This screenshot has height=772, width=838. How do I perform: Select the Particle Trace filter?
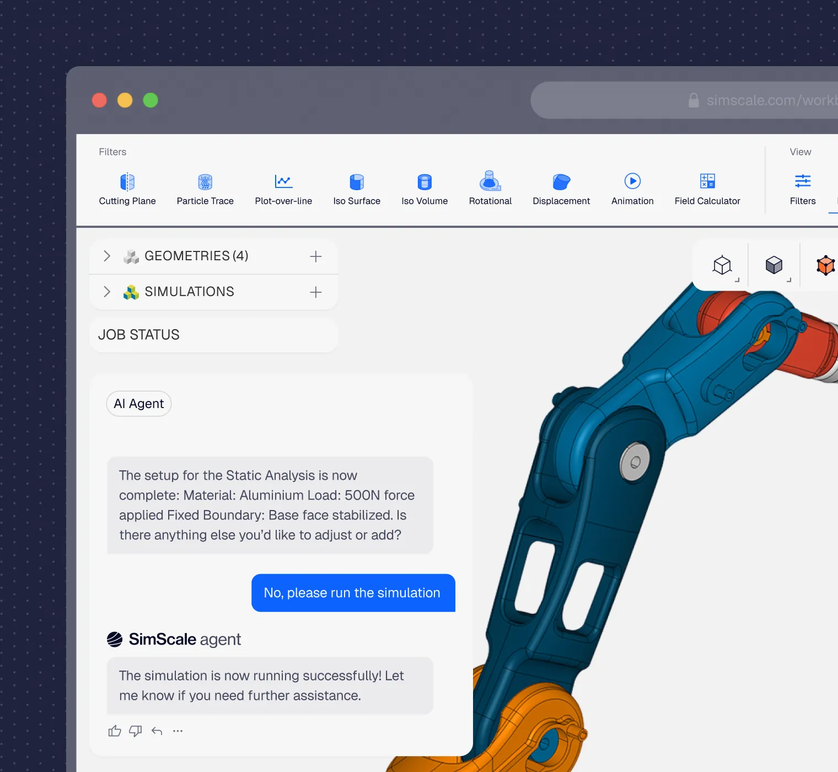click(205, 189)
